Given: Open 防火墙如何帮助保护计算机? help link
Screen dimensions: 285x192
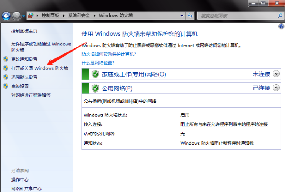Looking at the screenshot, I should pyautogui.click(x=109, y=54).
